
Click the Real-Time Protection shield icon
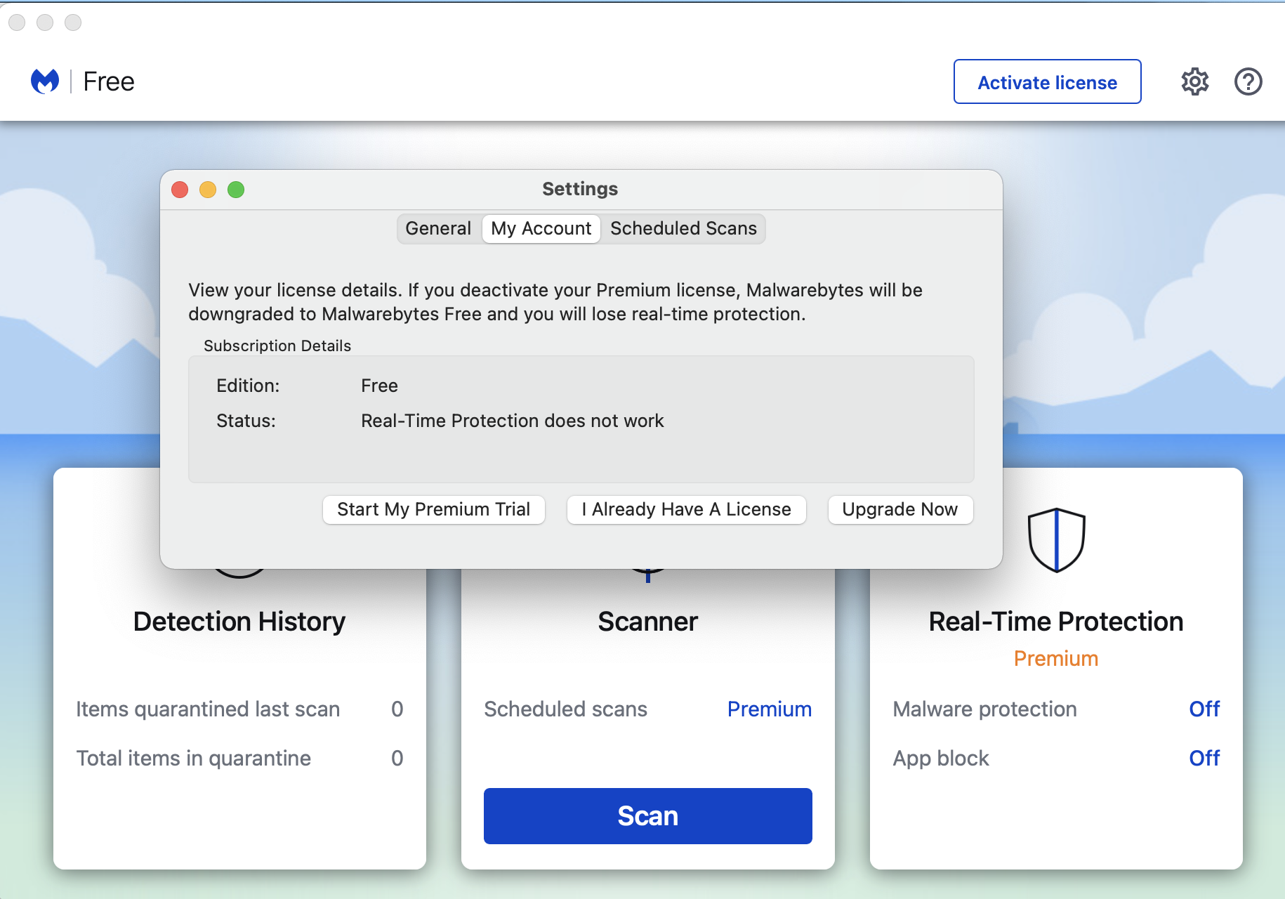[1056, 539]
